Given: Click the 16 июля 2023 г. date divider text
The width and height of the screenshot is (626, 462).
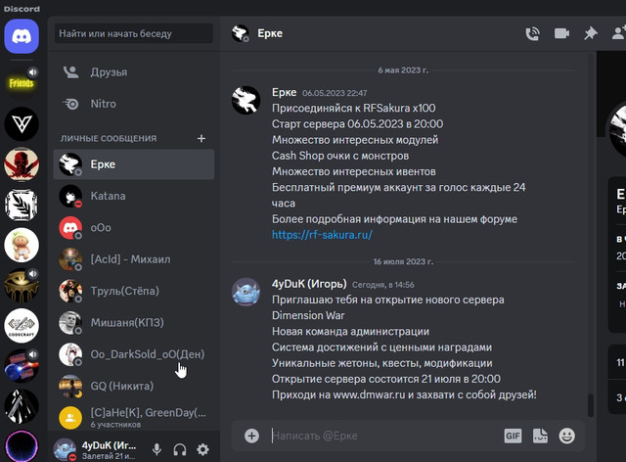Looking at the screenshot, I should [x=403, y=261].
